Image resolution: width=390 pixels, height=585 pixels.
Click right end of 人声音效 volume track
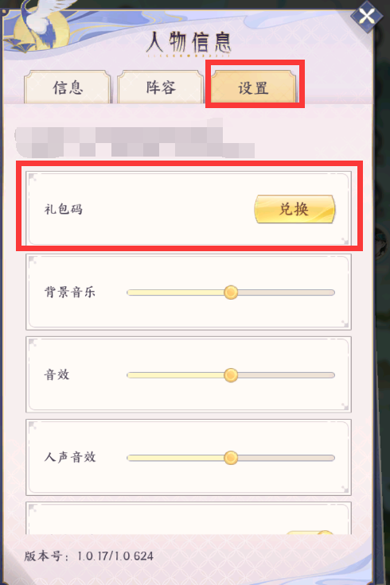330,458
